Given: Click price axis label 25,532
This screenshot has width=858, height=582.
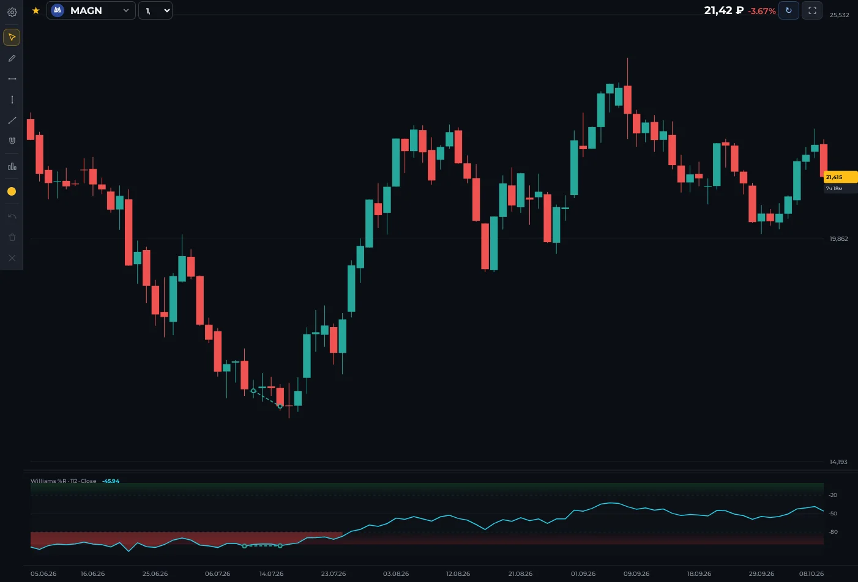Looking at the screenshot, I should click(x=839, y=15).
